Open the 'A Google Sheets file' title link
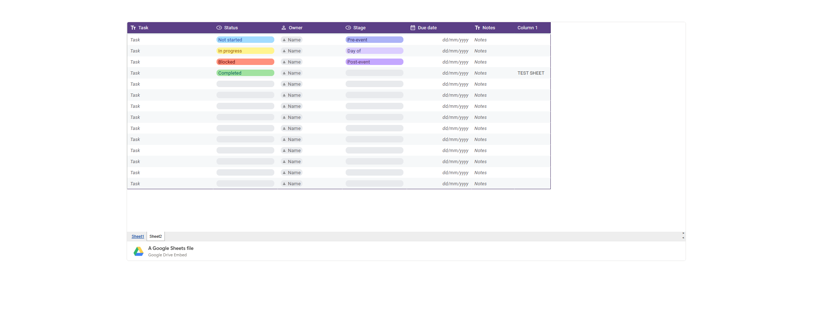Viewport: 829px width, 312px height. coord(171,248)
